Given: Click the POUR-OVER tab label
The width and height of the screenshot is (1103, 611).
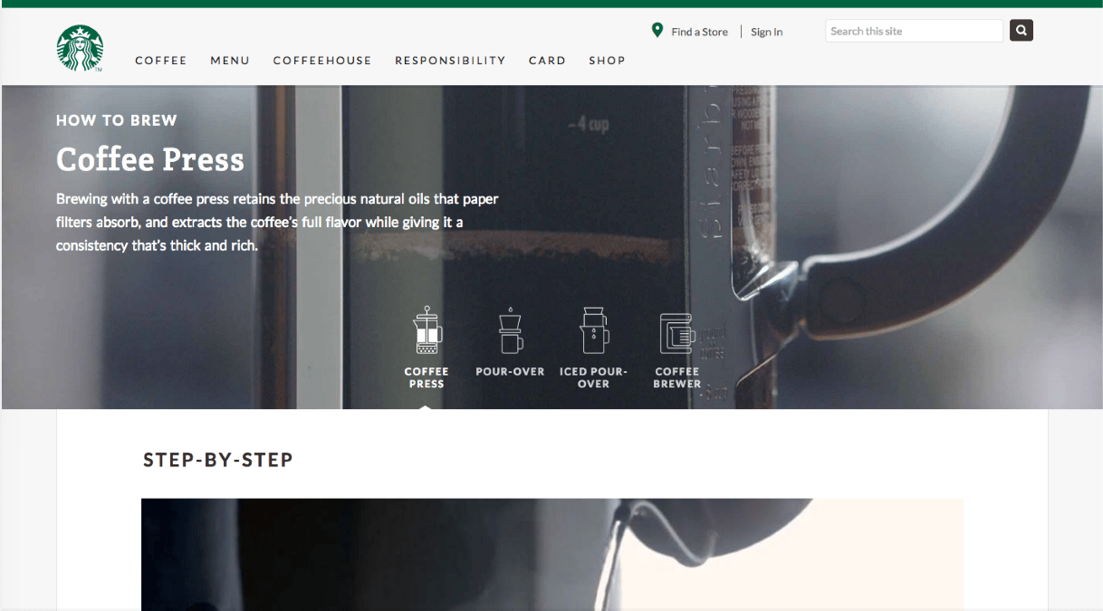Looking at the screenshot, I should pos(510,371).
